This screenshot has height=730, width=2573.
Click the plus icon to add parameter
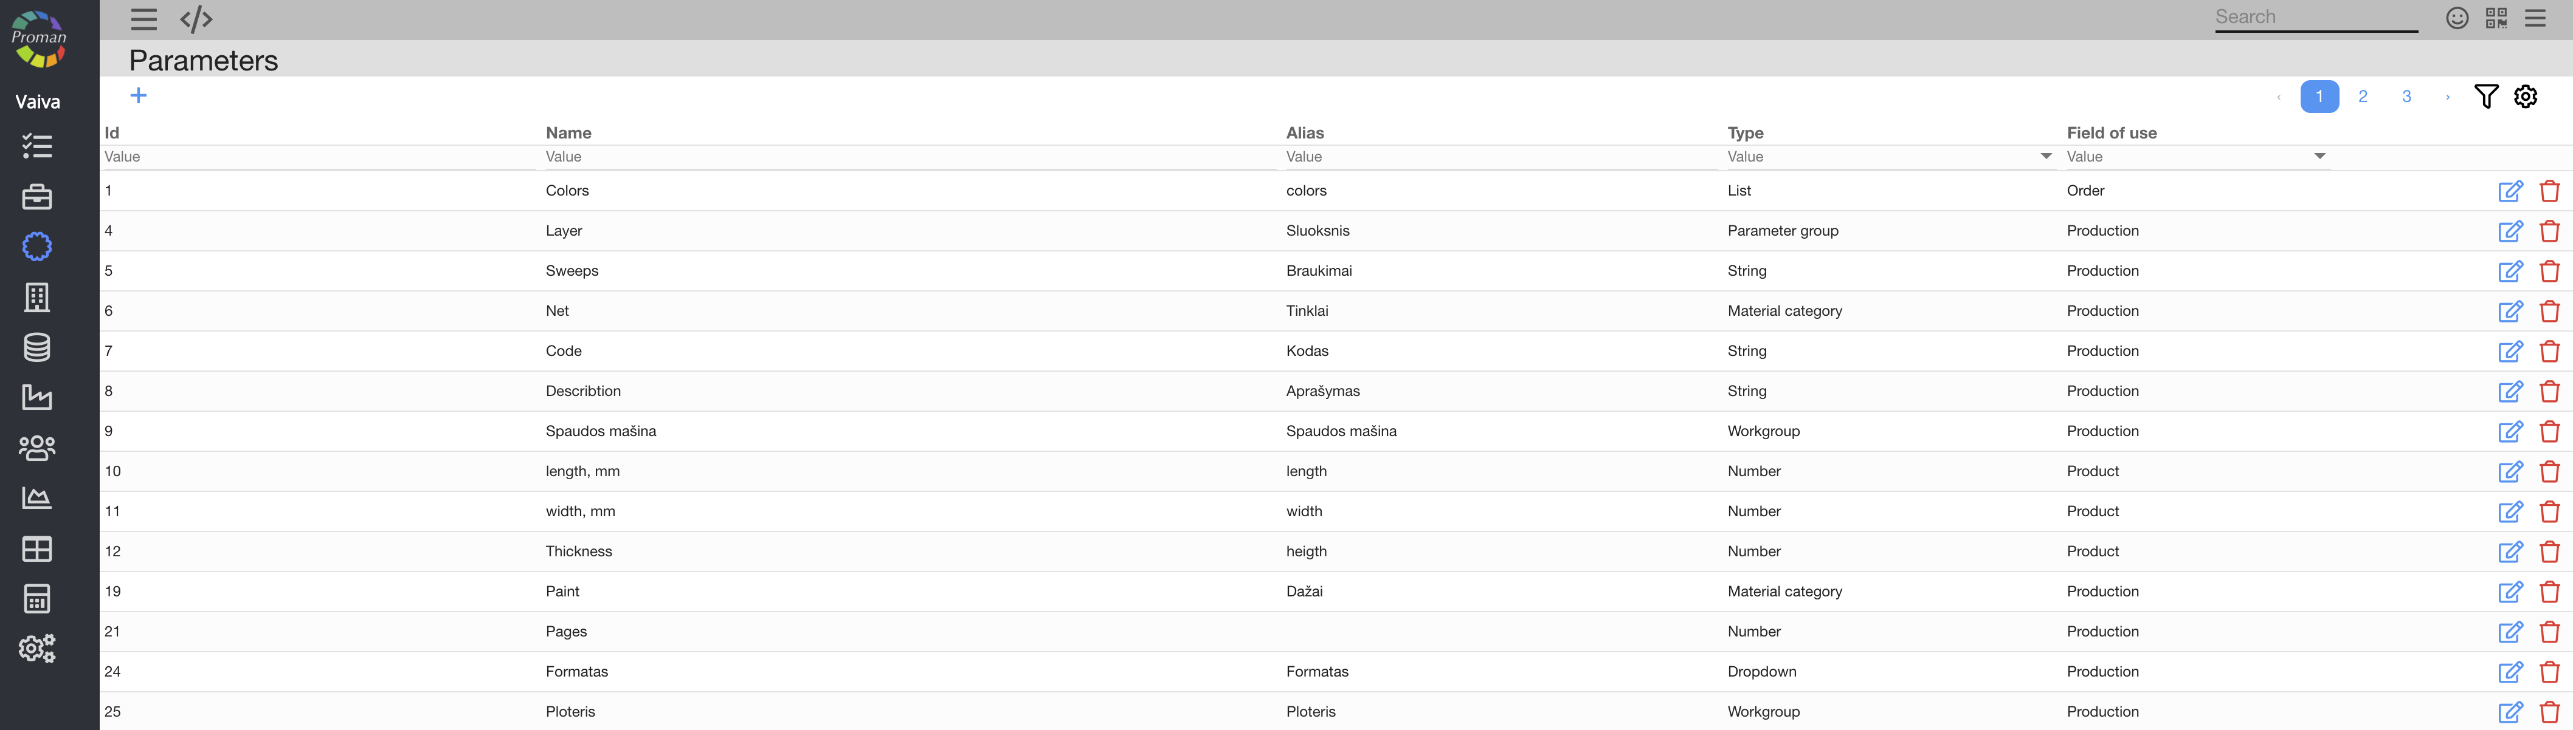[x=139, y=96]
